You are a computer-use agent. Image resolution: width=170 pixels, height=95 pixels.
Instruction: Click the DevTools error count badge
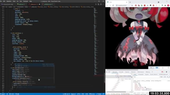click(x=163, y=72)
